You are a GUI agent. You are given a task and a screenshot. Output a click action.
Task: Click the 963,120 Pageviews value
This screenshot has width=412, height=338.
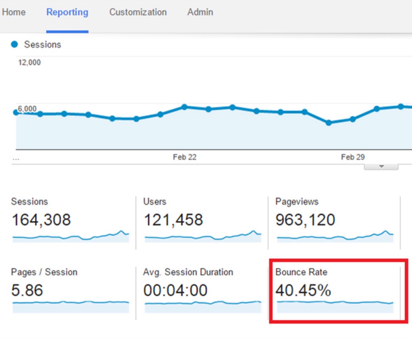305,220
